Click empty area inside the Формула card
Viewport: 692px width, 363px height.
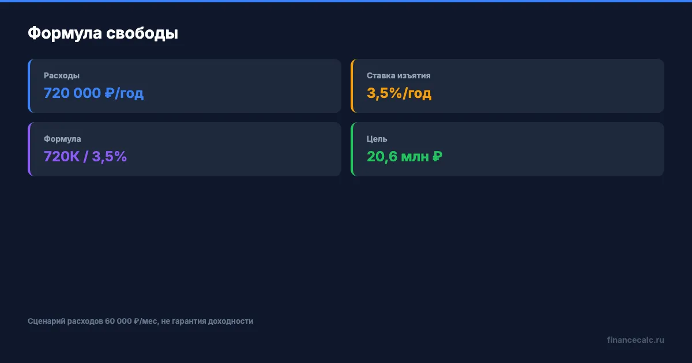[242, 149]
